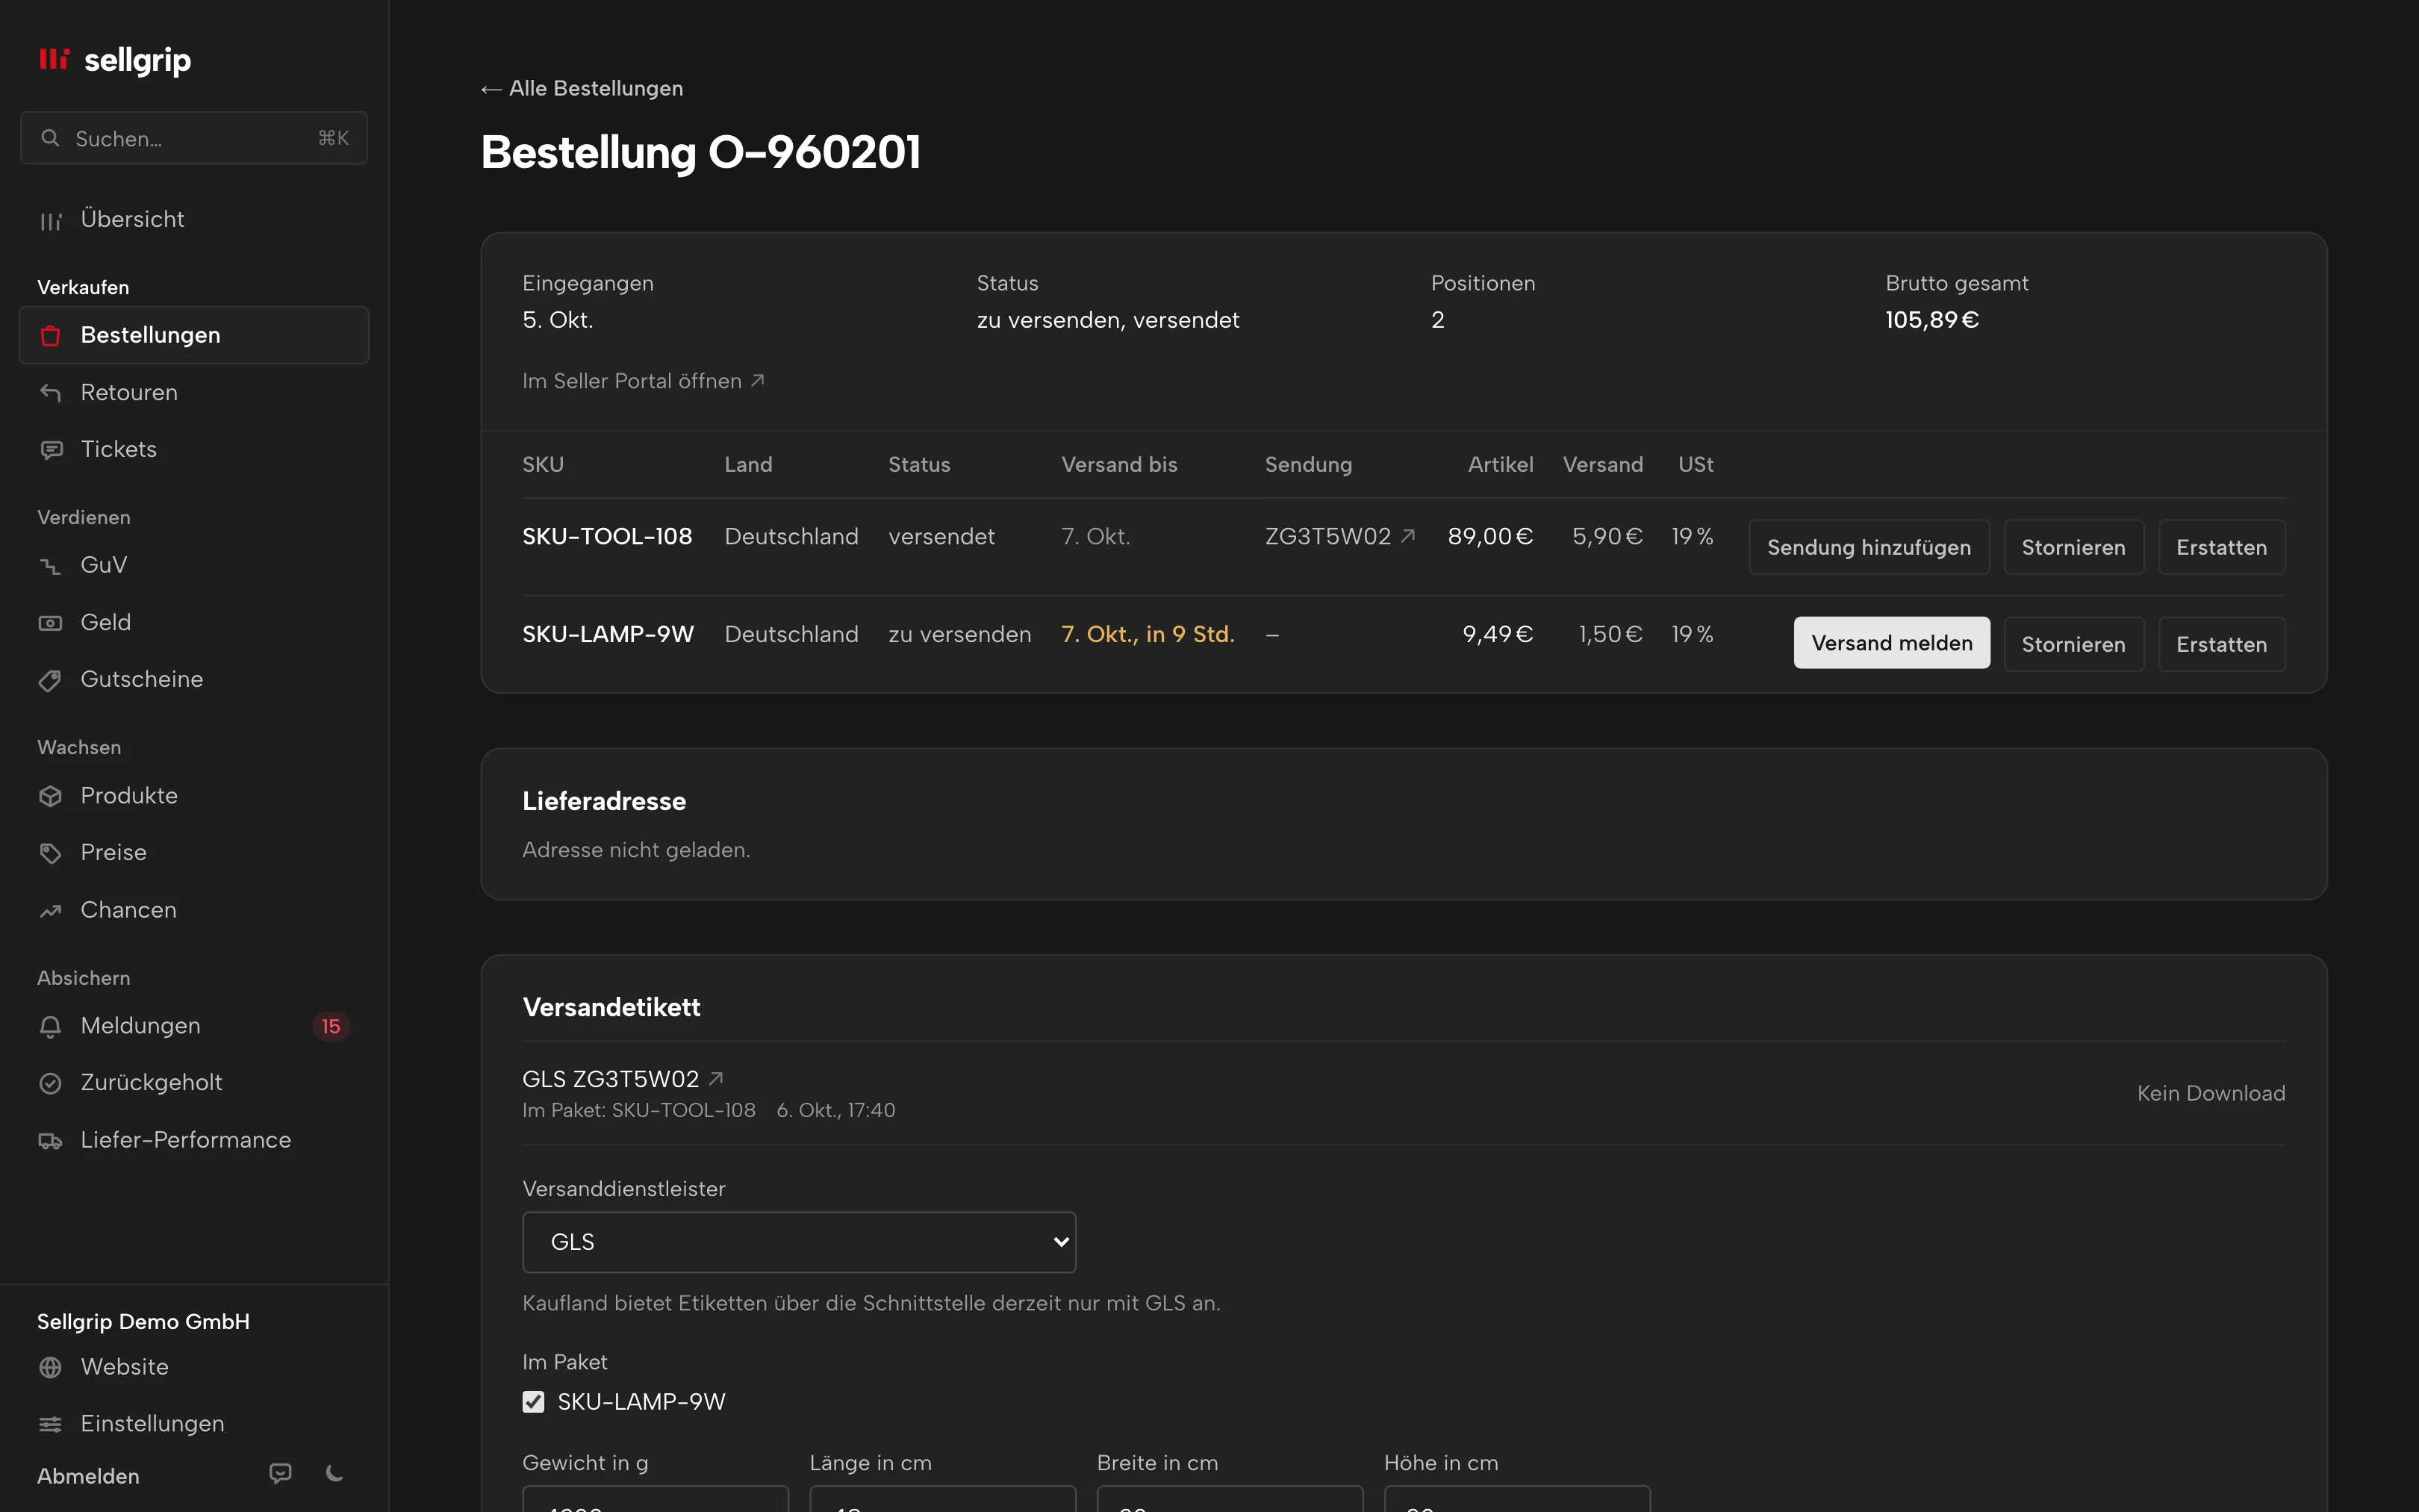Click the Übersicht bars icon
Image resolution: width=2419 pixels, height=1512 pixels.
pos(50,220)
